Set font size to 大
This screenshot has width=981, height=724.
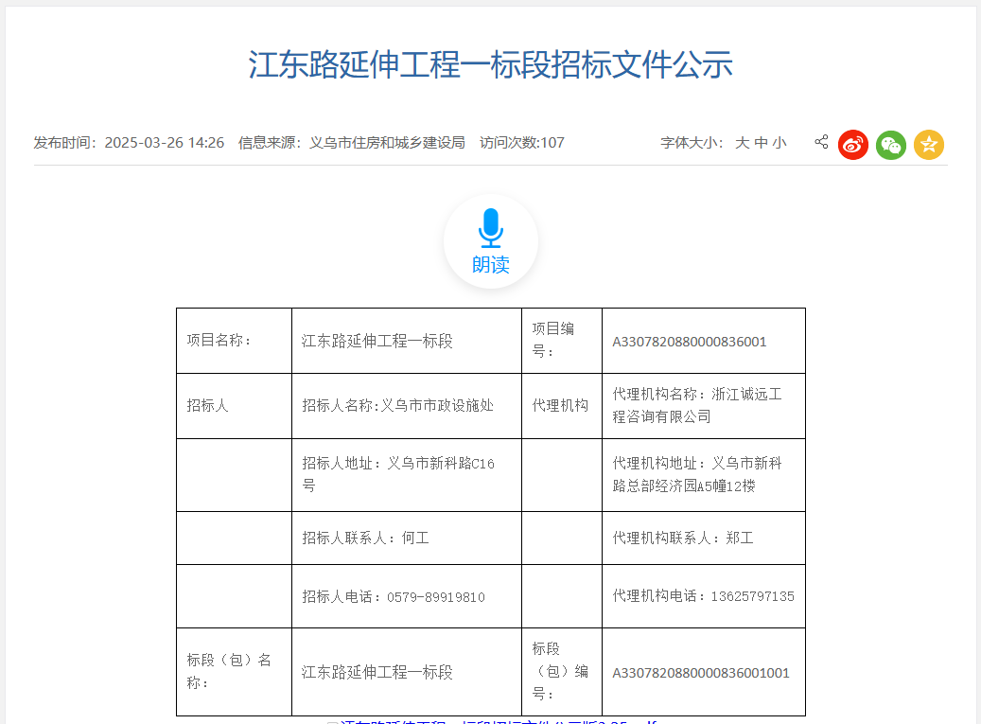[x=742, y=143]
